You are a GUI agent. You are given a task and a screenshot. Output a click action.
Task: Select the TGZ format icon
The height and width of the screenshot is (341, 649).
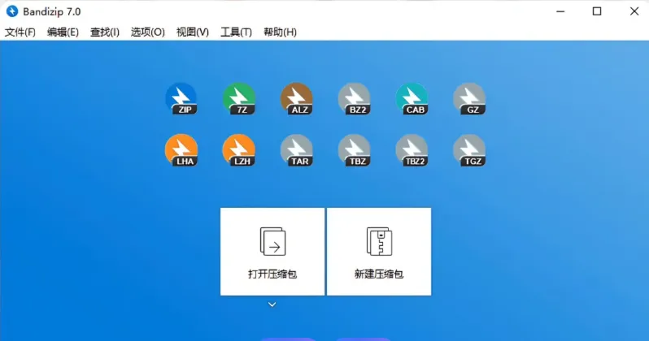[x=469, y=150]
